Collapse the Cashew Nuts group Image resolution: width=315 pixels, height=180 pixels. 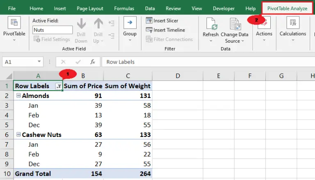(18, 134)
